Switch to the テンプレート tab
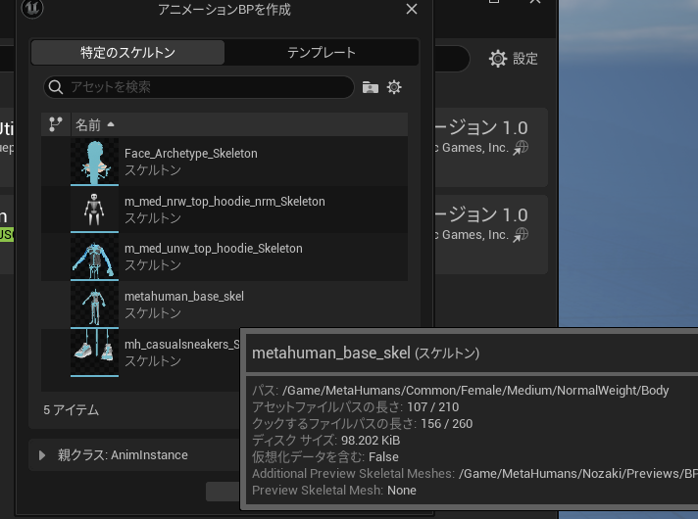 point(321,52)
